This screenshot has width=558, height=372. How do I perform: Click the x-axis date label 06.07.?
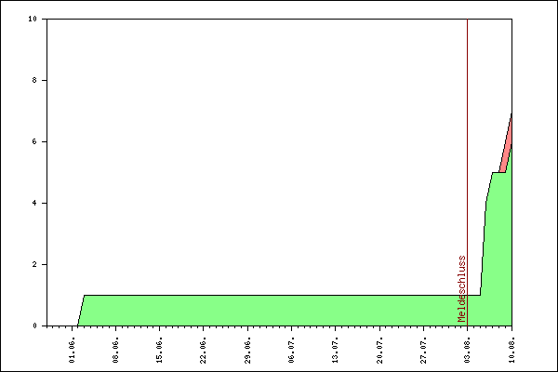[291, 351]
